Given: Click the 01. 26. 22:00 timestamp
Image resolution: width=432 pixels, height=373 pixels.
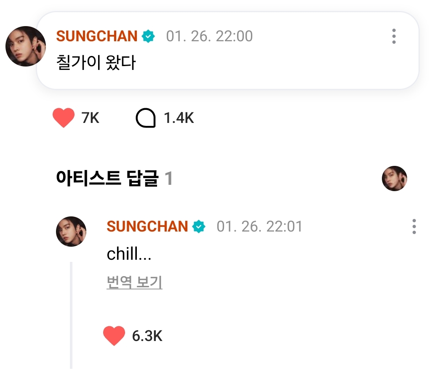Looking at the screenshot, I should (x=209, y=37).
